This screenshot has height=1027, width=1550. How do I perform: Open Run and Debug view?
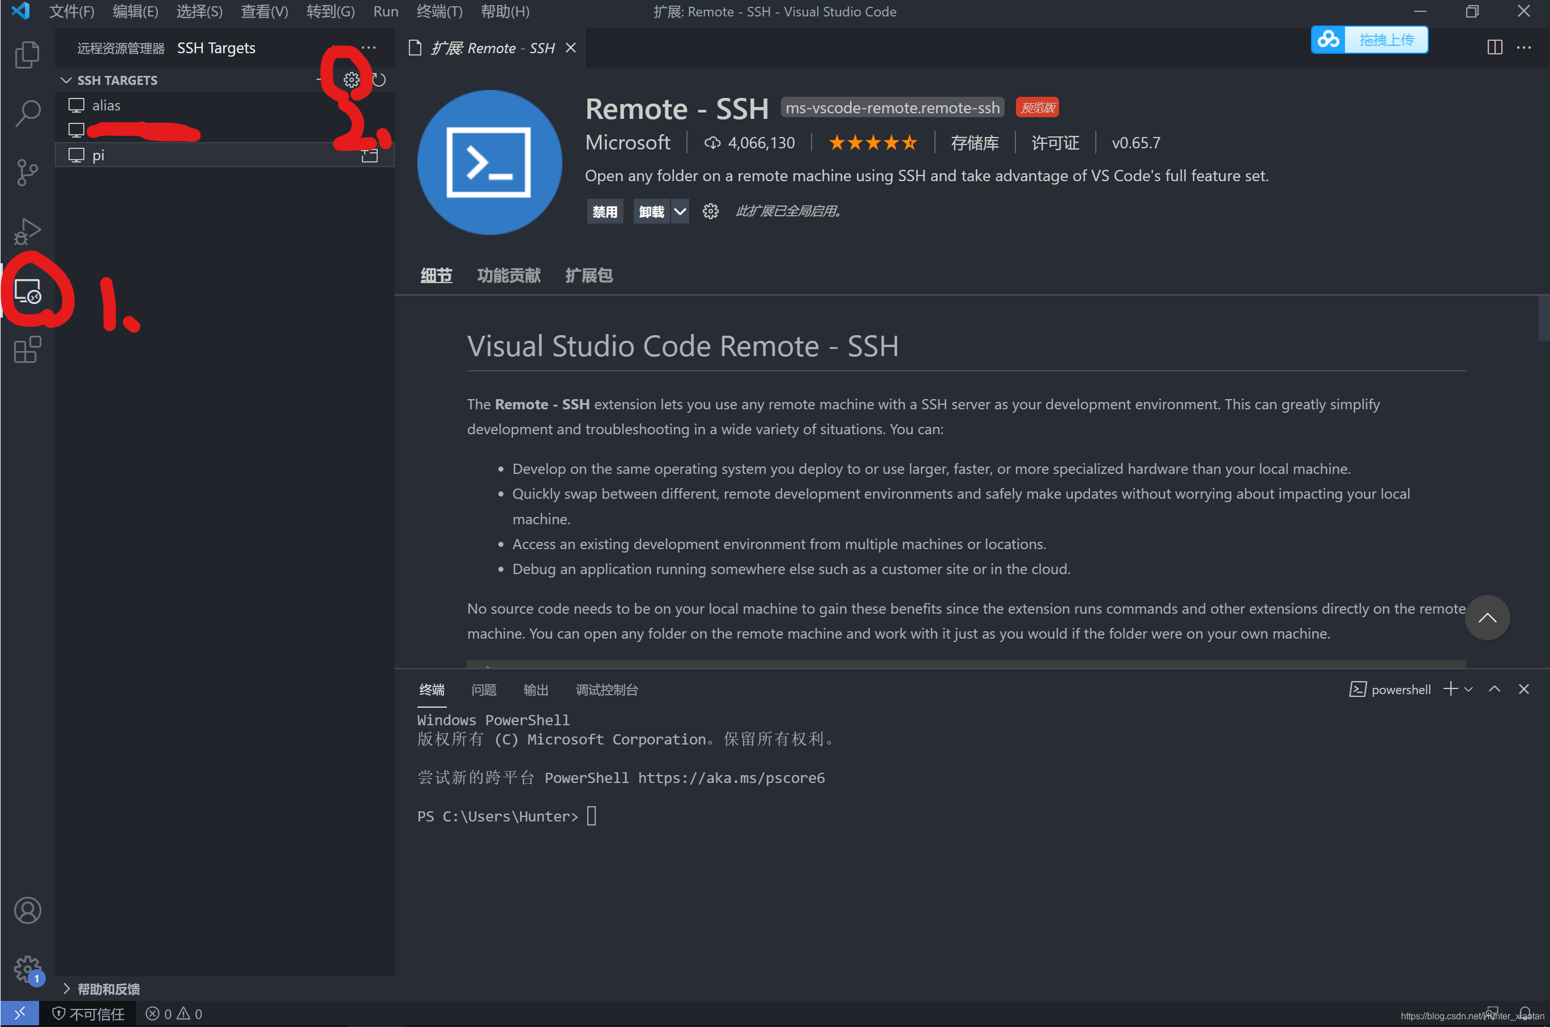[27, 231]
